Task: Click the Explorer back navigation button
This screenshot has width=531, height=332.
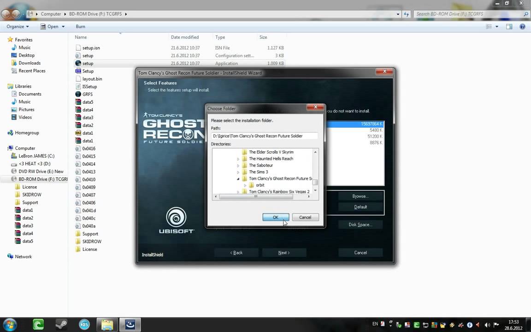Action: pos(6,14)
